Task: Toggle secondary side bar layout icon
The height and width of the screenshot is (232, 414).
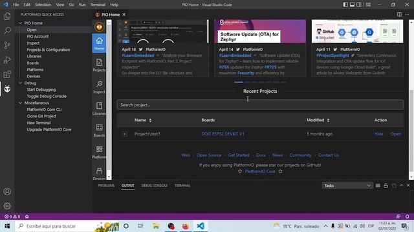Action: coord(359,5)
